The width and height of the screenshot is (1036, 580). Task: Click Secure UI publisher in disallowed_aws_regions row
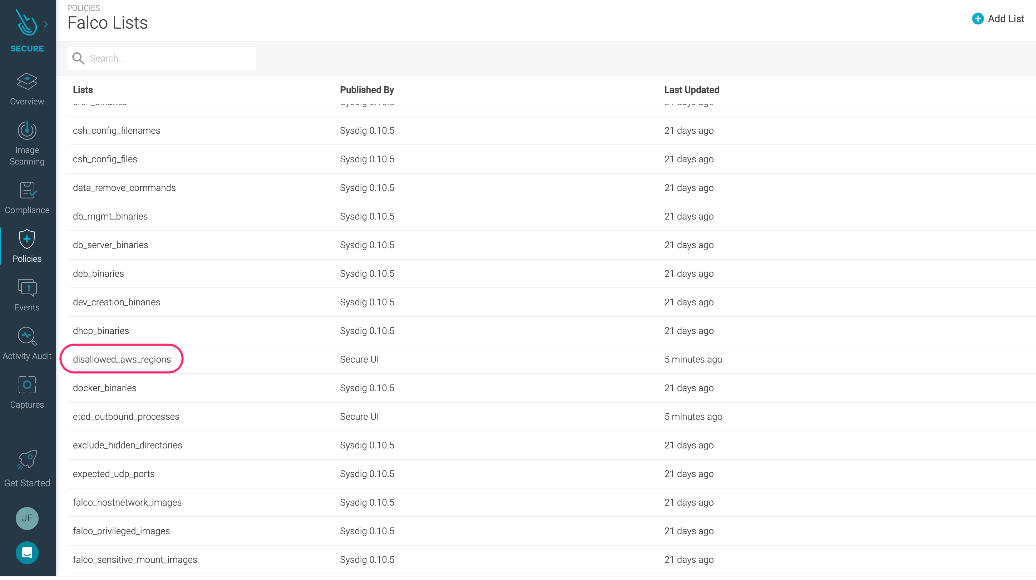359,359
